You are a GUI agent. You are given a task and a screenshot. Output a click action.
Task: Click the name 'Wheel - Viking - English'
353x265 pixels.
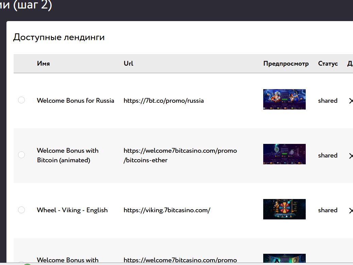tap(72, 210)
